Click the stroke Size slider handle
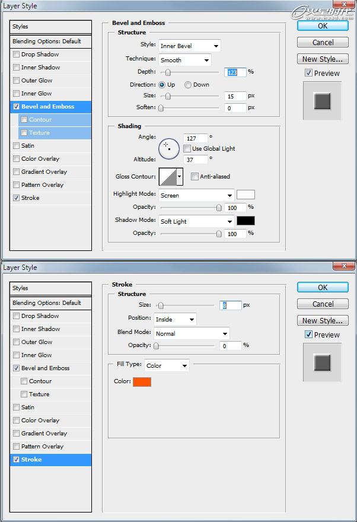The height and width of the screenshot is (522, 357). point(161,305)
